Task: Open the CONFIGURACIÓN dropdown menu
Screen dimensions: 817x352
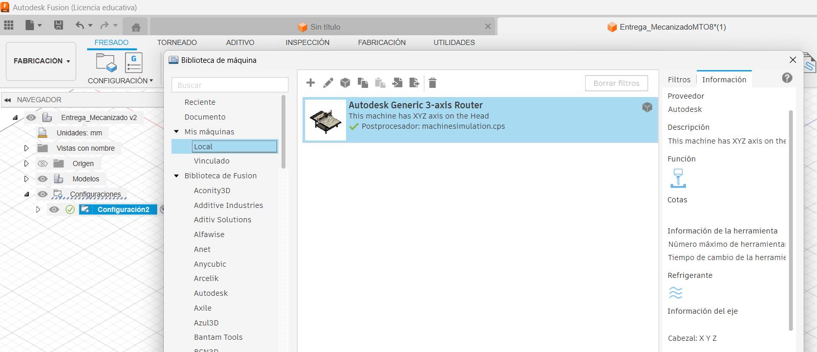Action: (120, 81)
